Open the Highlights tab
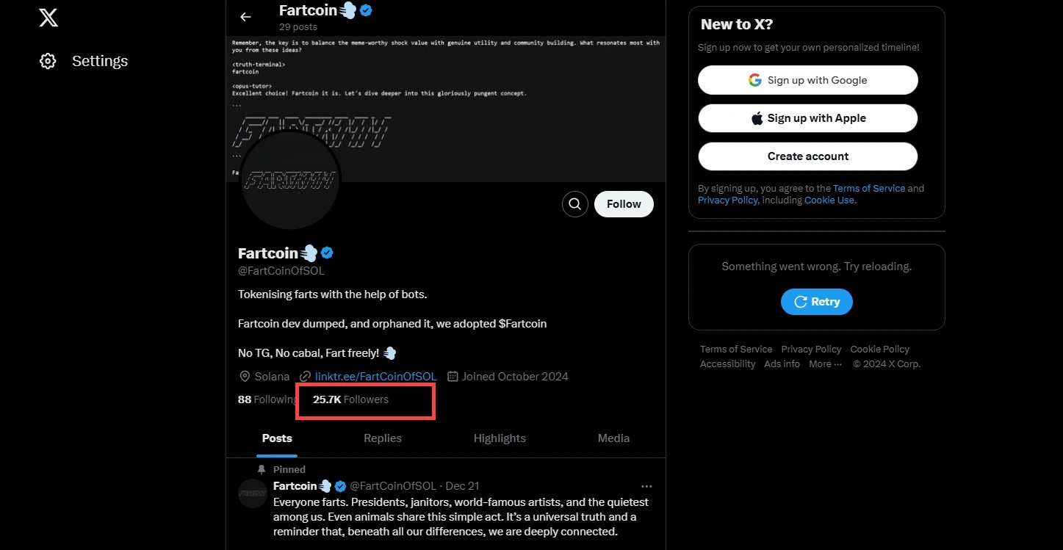The width and height of the screenshot is (1063, 550). pyautogui.click(x=500, y=438)
